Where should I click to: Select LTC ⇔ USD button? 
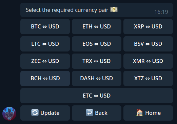45,44
